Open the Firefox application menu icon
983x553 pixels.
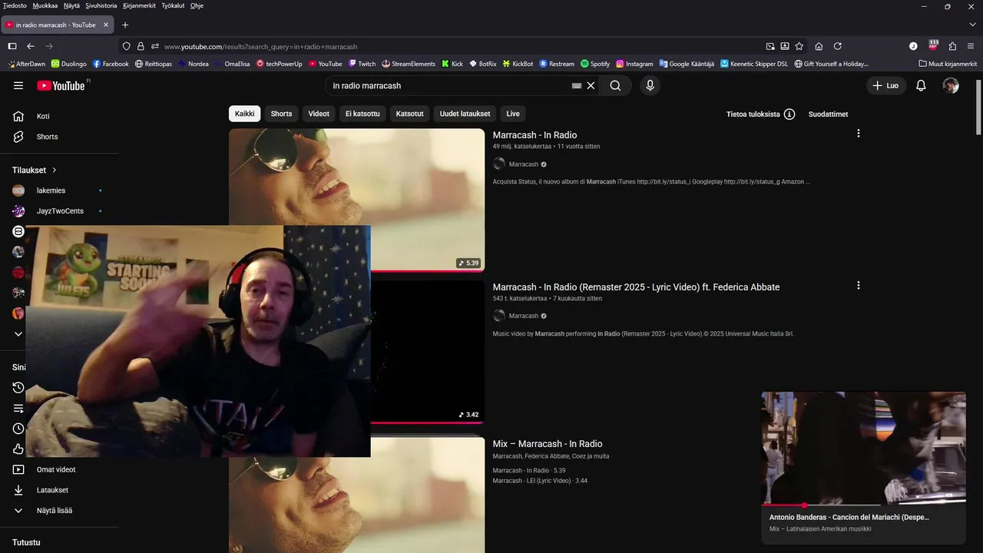point(971,46)
